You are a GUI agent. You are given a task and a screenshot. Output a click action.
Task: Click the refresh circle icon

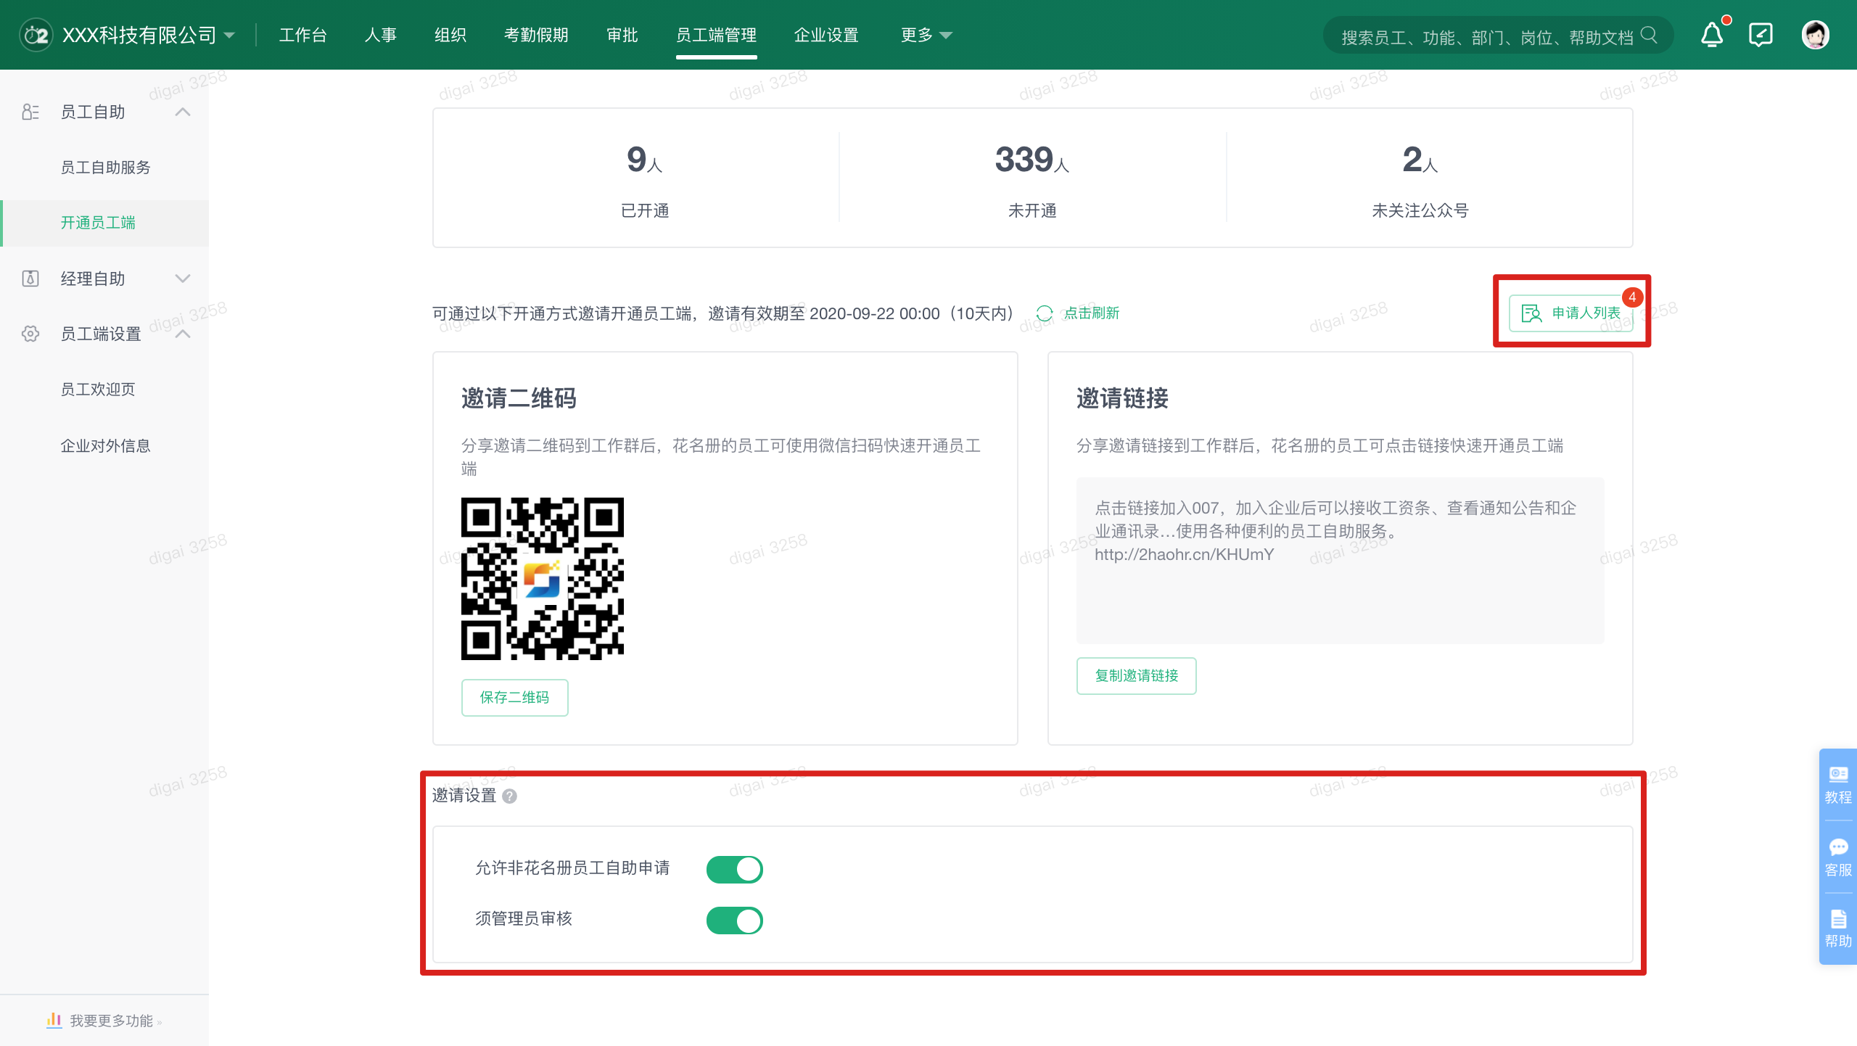[1045, 313]
